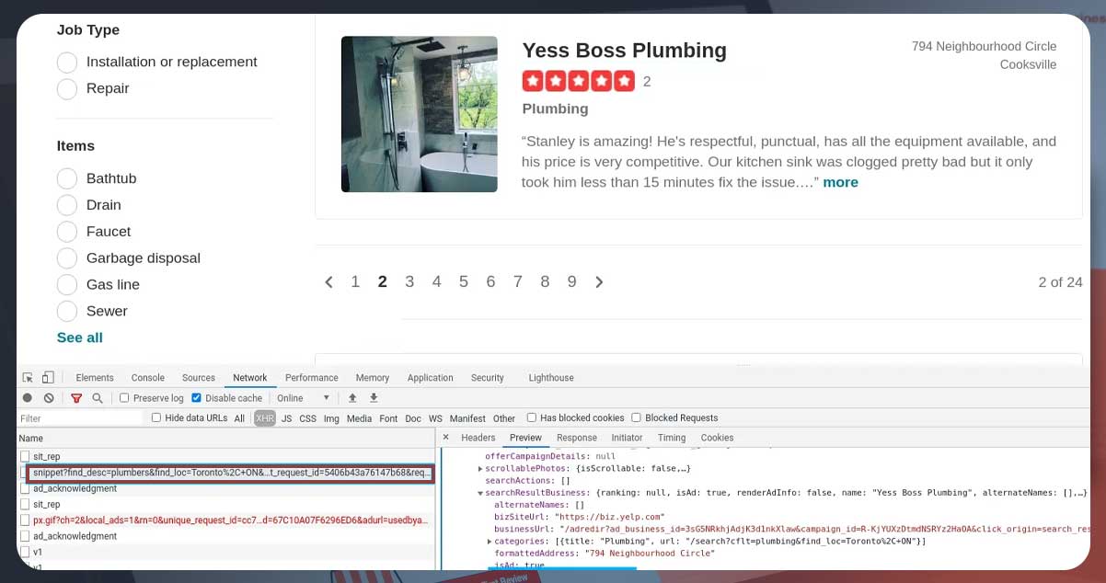The image size is (1106, 583).
Task: Go to results page 3
Action: coord(409,282)
